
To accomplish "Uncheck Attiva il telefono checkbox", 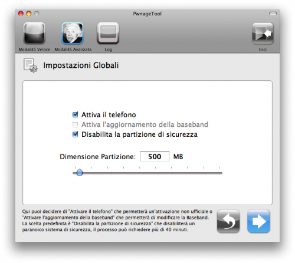I will [75, 114].
